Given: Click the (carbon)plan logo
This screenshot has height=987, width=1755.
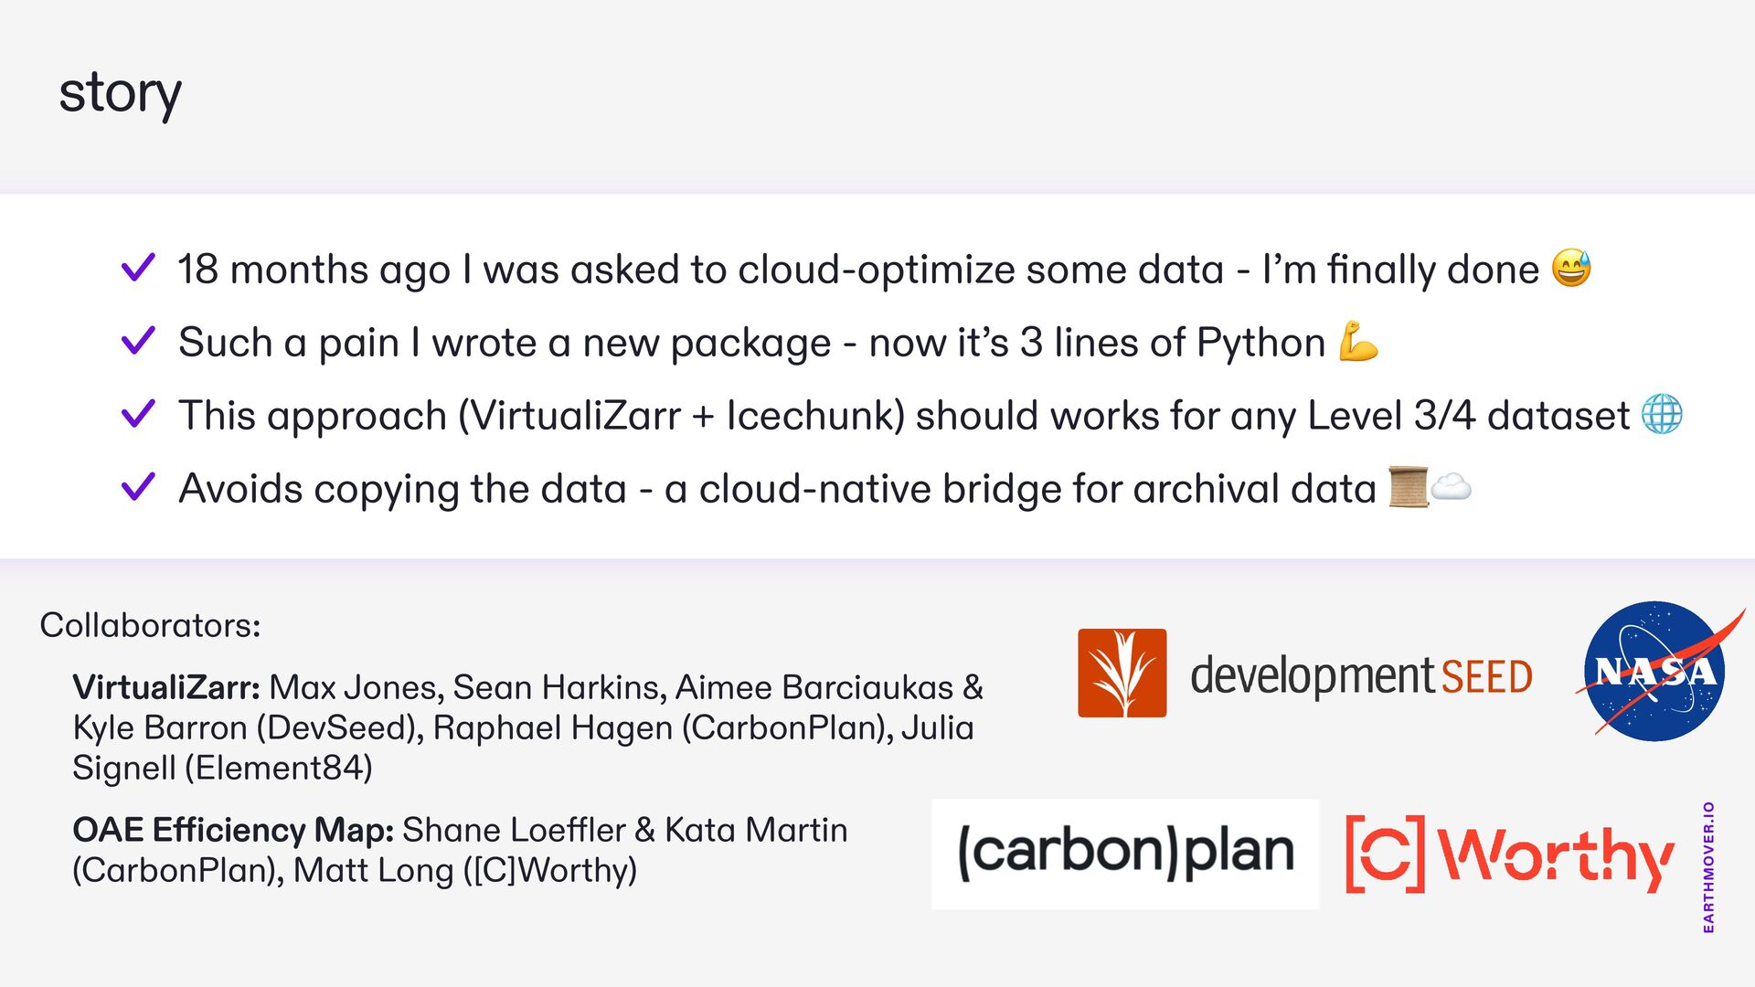Looking at the screenshot, I should 1125,854.
